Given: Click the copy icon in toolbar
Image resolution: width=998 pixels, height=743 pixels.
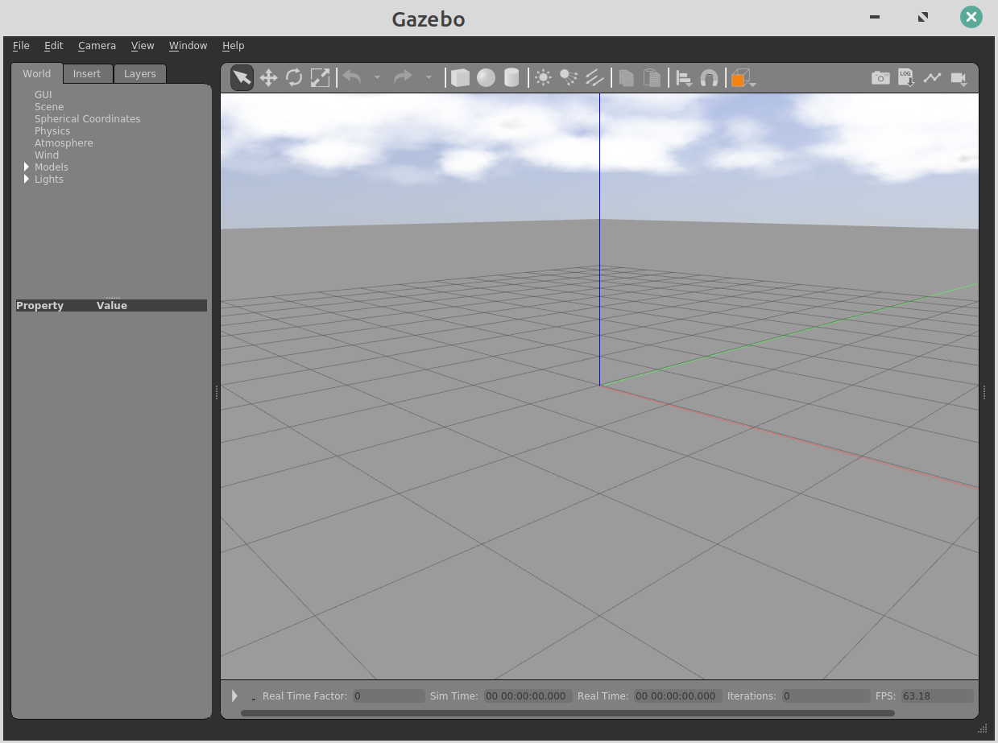Looking at the screenshot, I should [627, 78].
